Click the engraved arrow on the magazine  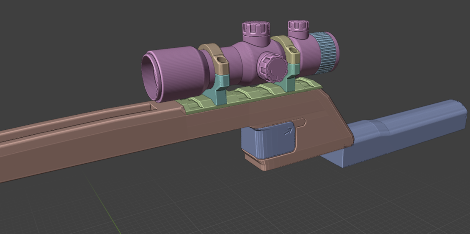(288, 131)
